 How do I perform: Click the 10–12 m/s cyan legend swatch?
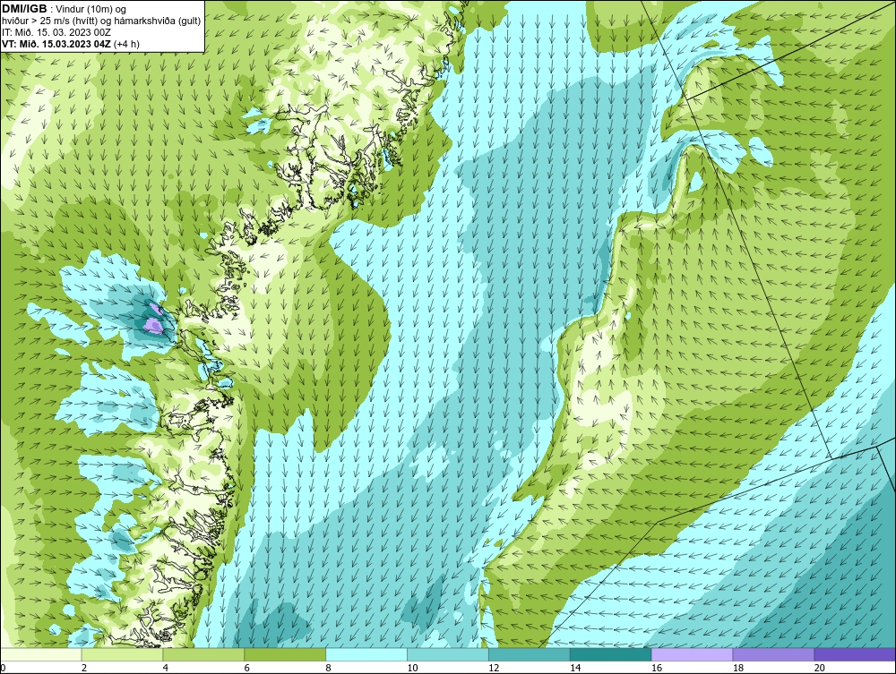(x=448, y=654)
